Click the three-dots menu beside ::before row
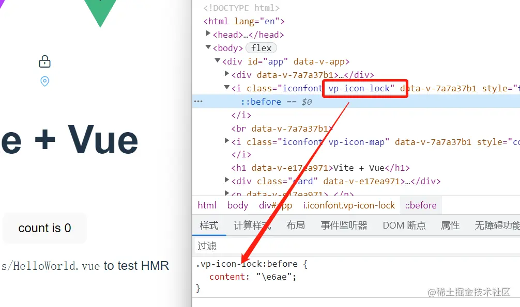The height and width of the screenshot is (307, 520). click(x=198, y=101)
